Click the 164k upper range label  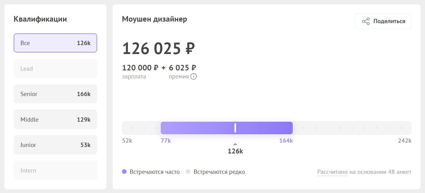[286, 141]
